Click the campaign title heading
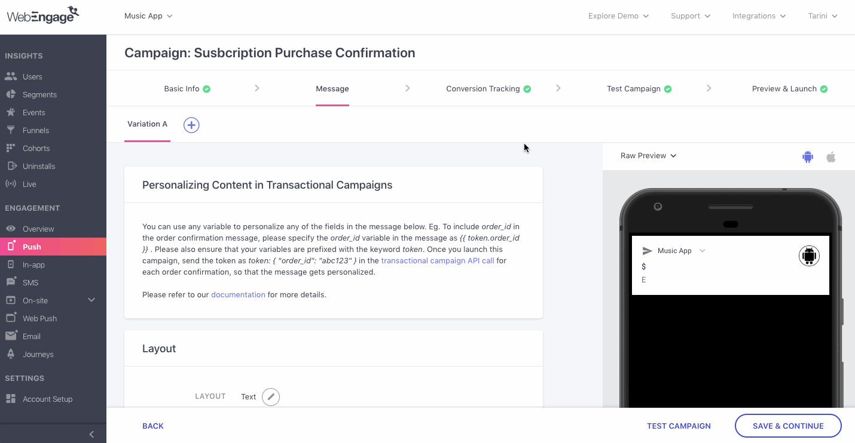The height and width of the screenshot is (443, 855). (270, 53)
